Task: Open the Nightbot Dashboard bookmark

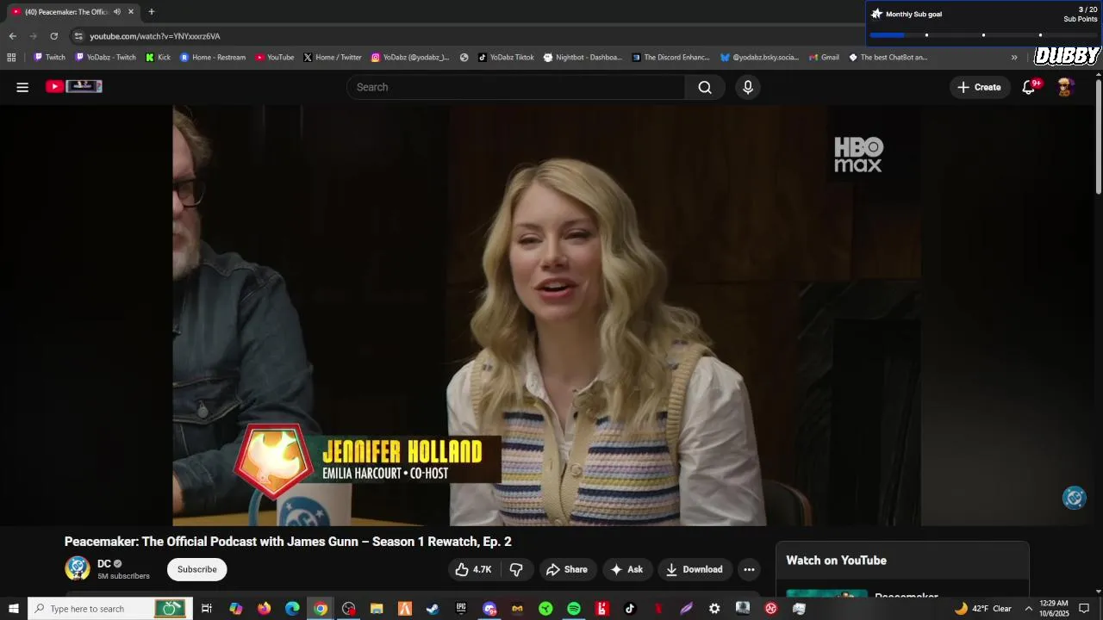Action: click(x=582, y=58)
